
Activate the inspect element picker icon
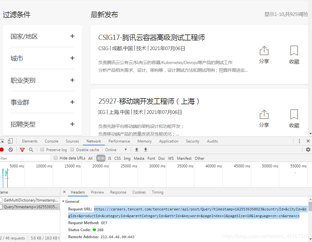(2, 141)
